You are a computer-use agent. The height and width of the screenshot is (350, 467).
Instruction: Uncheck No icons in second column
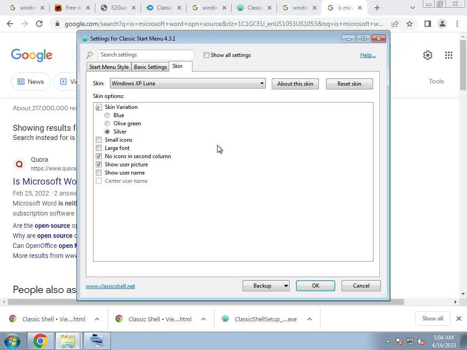[99, 156]
